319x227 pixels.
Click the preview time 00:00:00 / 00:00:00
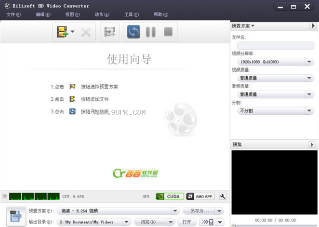point(276,220)
